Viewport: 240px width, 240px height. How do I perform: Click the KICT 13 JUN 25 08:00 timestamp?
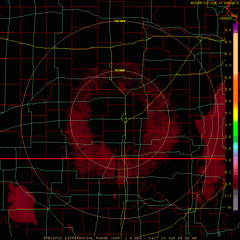point(173,238)
